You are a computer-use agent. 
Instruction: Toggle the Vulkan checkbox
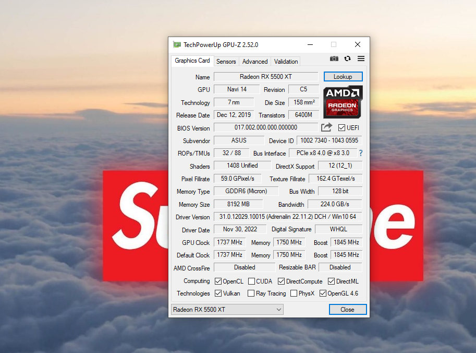tap(218, 293)
